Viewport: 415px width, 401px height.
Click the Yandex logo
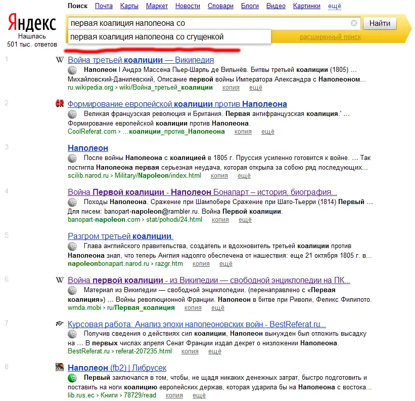pos(32,23)
